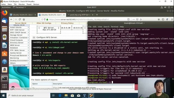Open Rhythmbox music player in the dock
Viewport: 174px width, 98px height.
(x=5, y=37)
